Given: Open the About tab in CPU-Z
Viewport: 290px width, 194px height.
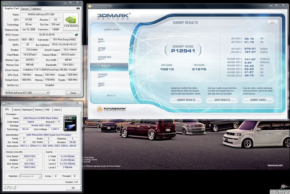Looking at the screenshot, I should pos(57,110).
